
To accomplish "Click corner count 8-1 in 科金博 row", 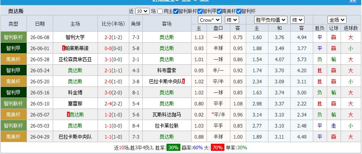I will coord(136,92).
